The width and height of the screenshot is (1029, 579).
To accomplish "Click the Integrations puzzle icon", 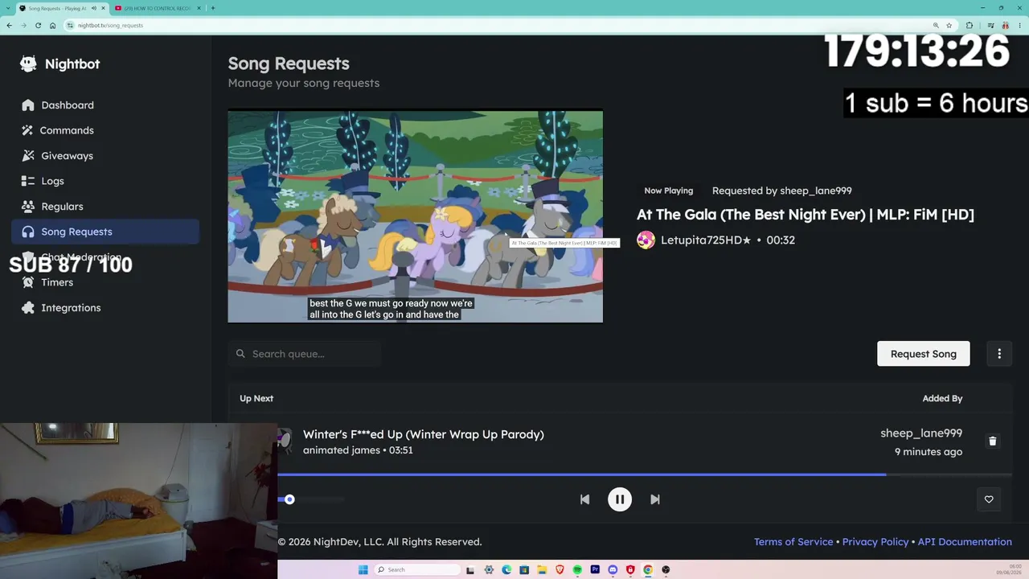I will click(x=28, y=308).
